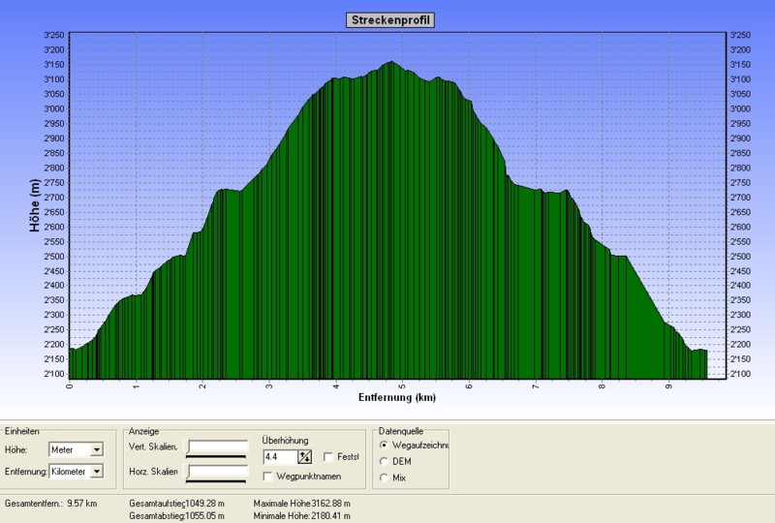
Task: Click the Entfernung (km) axis label
Action: click(x=397, y=397)
